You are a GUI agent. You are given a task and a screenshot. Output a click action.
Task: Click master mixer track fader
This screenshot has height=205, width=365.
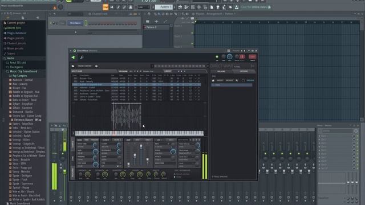[64, 172]
